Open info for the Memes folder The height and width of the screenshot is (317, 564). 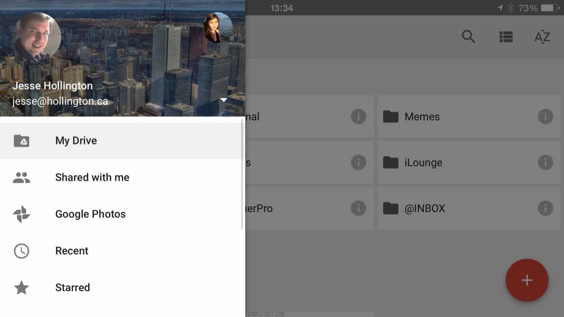pyautogui.click(x=545, y=116)
